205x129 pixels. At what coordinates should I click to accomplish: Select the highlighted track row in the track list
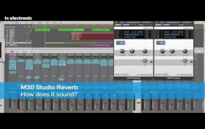[x=18, y=43]
